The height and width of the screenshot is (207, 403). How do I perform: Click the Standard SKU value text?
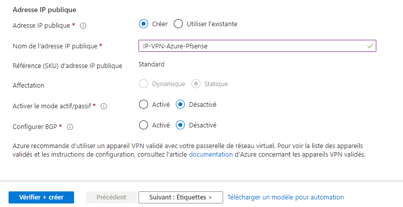tap(152, 64)
